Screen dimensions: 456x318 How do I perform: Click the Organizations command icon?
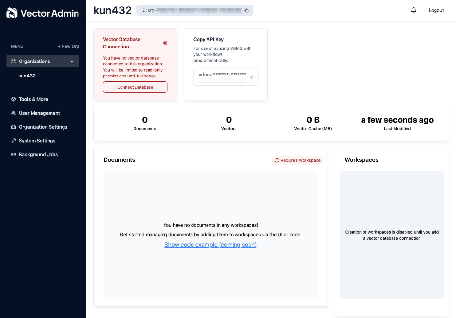(x=13, y=61)
